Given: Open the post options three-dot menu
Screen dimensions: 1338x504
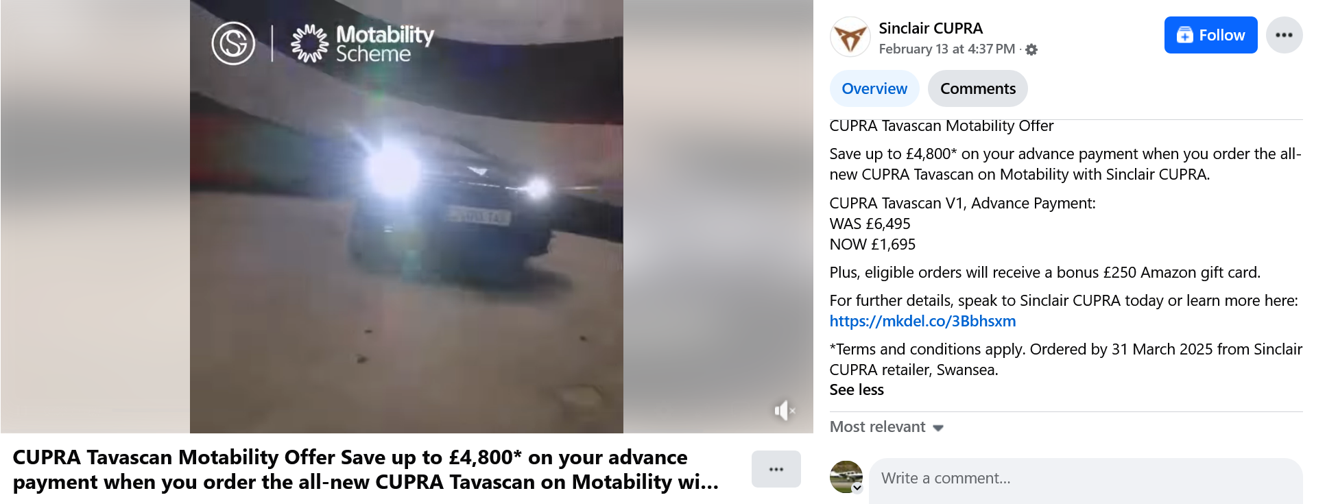Looking at the screenshot, I should click(1284, 35).
